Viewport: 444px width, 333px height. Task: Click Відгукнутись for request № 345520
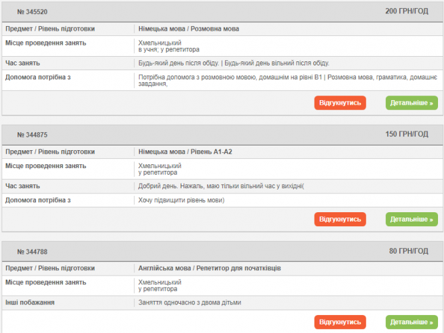340,103
